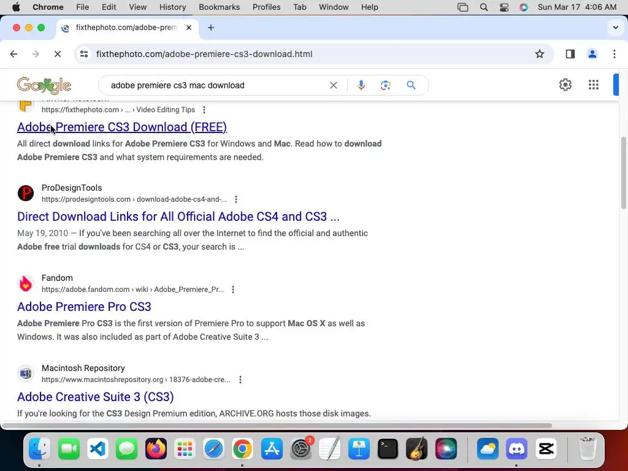Open a new tab
The width and height of the screenshot is (628, 471).
[x=211, y=28]
